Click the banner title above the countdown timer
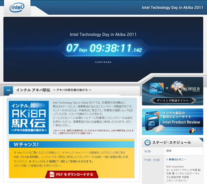Screen dimensions: 207x184 click(x=103, y=34)
